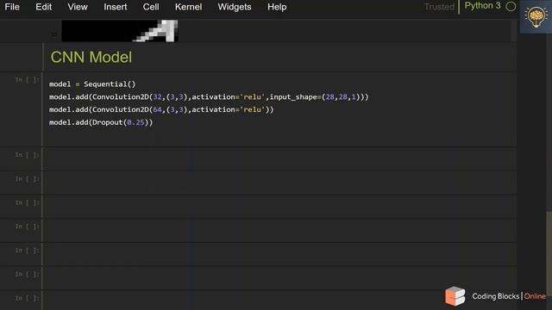Click the Trusted notebook indicator
The image size is (552, 310).
click(439, 7)
